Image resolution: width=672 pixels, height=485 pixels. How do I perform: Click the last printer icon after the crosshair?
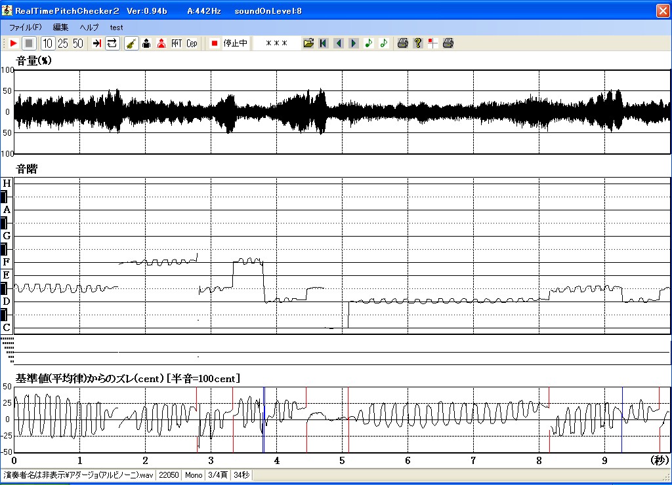coord(448,43)
